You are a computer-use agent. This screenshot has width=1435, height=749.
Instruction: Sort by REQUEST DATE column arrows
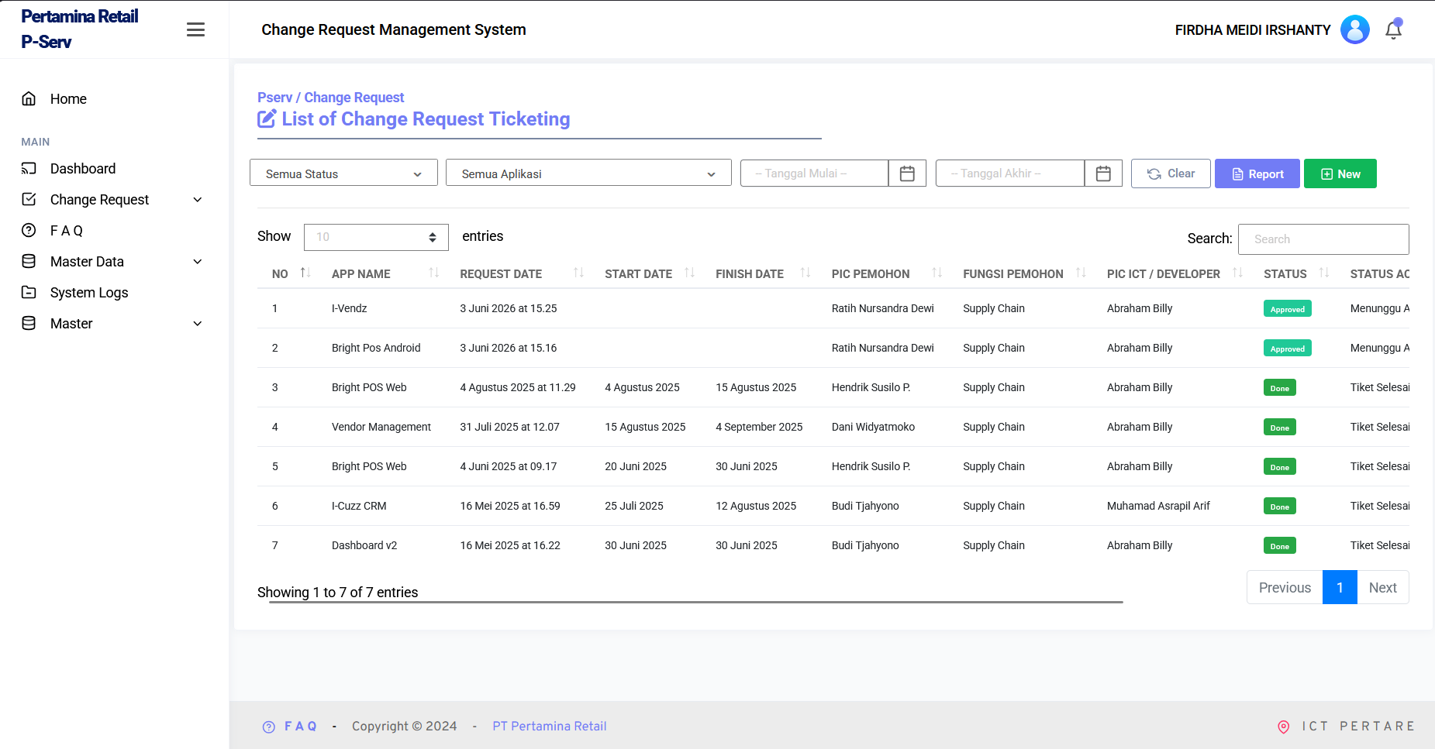pyautogui.click(x=578, y=273)
